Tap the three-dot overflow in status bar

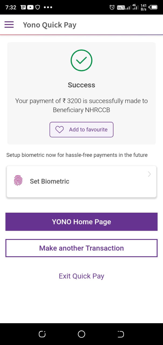(x=48, y=7)
